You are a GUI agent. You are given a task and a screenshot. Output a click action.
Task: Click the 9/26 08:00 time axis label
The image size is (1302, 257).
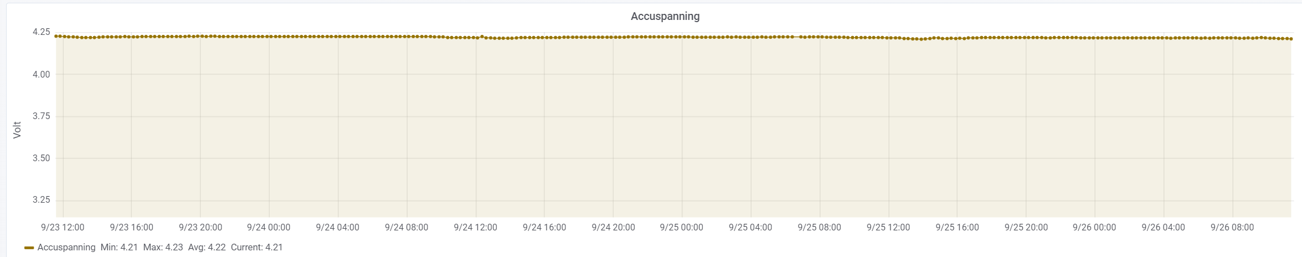[1232, 227]
